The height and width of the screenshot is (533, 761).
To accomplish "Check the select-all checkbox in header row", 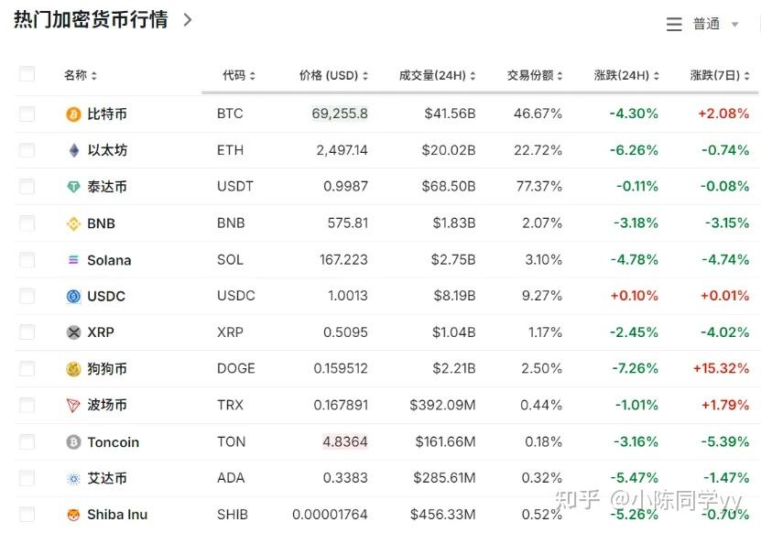I will [27, 74].
